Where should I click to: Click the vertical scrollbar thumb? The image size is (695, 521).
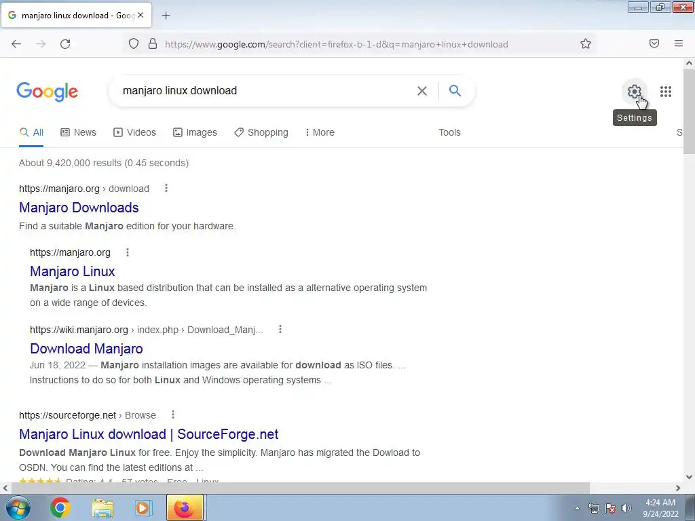[x=690, y=111]
